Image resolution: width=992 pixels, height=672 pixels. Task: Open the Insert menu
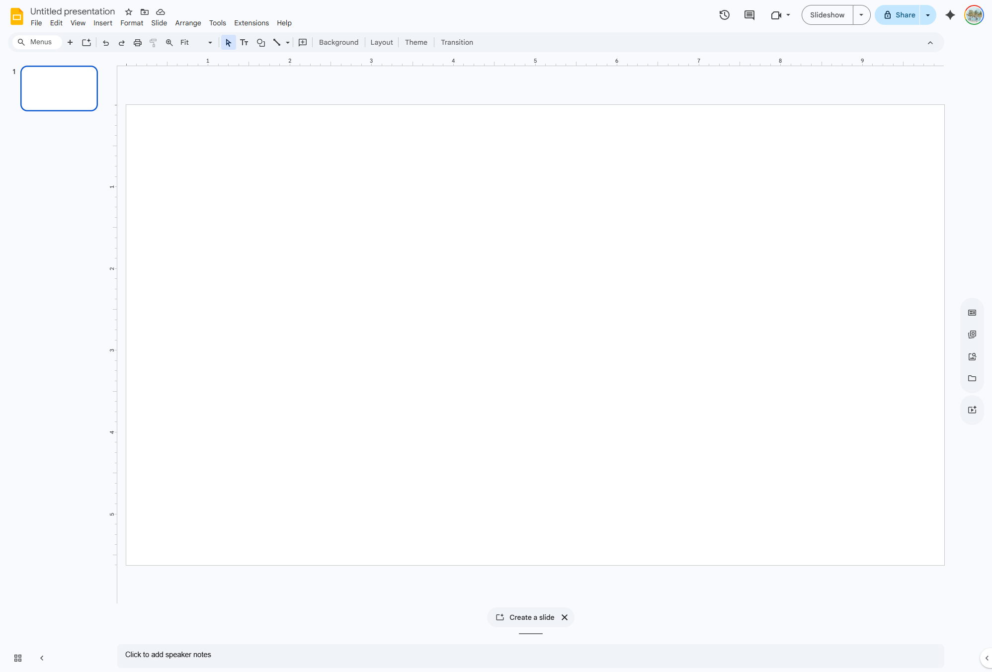tap(103, 23)
